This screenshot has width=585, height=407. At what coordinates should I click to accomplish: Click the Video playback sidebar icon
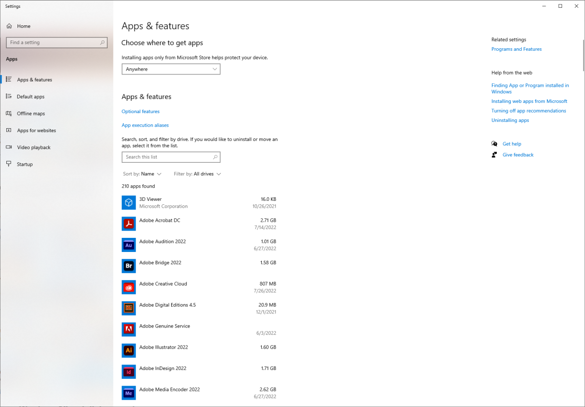(x=9, y=147)
